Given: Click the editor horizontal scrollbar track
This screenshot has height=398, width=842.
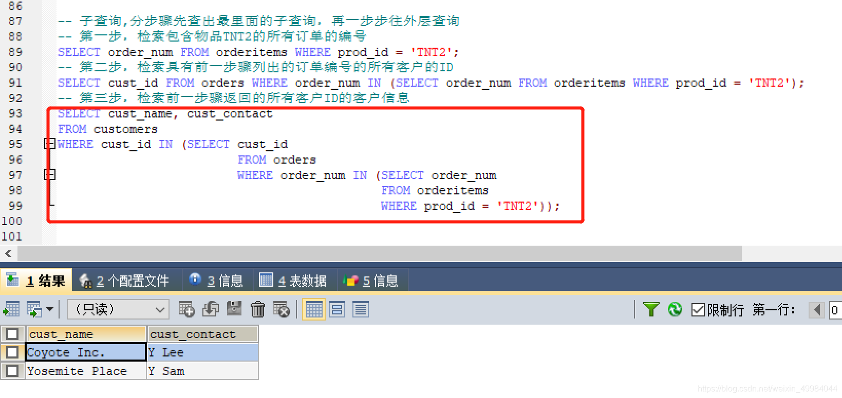Looking at the screenshot, I should point(791,253).
